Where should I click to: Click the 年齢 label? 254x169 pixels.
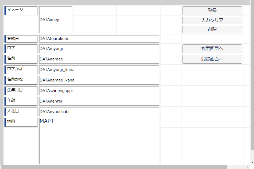21,101
